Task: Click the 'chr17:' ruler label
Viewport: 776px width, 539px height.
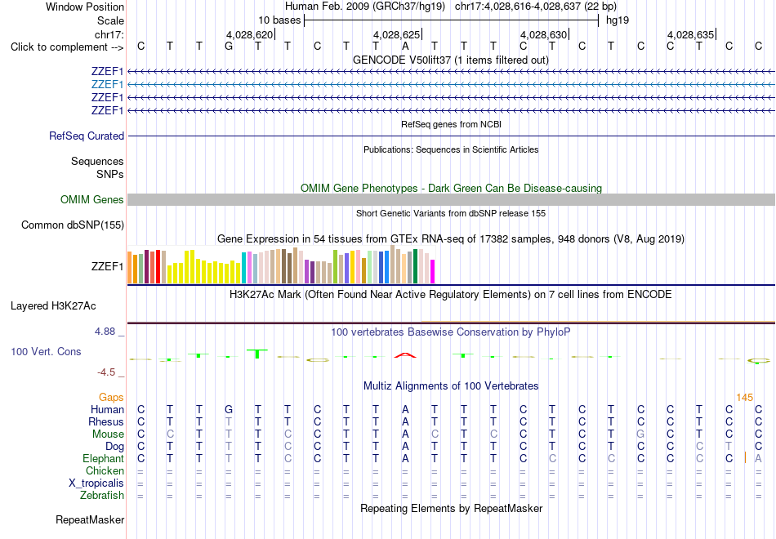Action: pyautogui.click(x=109, y=34)
